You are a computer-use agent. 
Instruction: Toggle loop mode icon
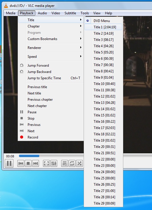(72, 163)
